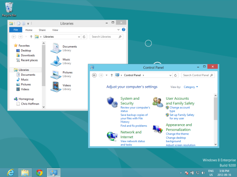Expand the Control Panel address bar dropdown
Image resolution: width=237 pixels, height=177 pixels.
(170, 75)
